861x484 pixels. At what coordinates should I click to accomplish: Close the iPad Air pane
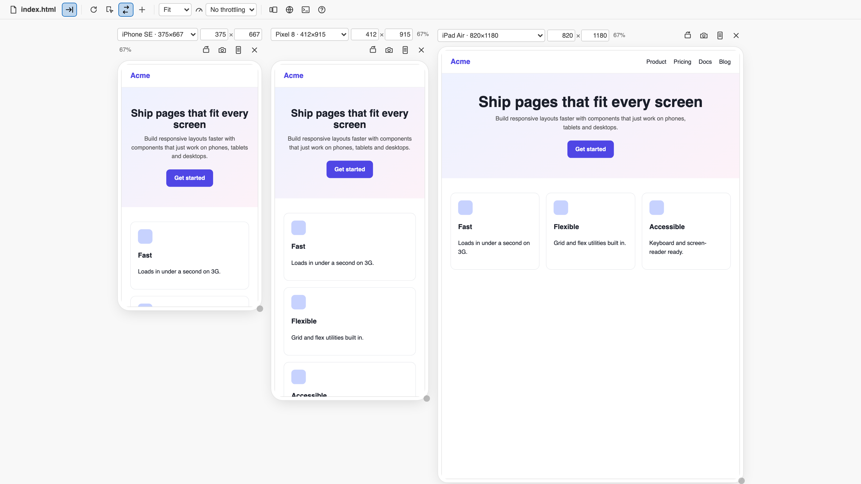736,35
